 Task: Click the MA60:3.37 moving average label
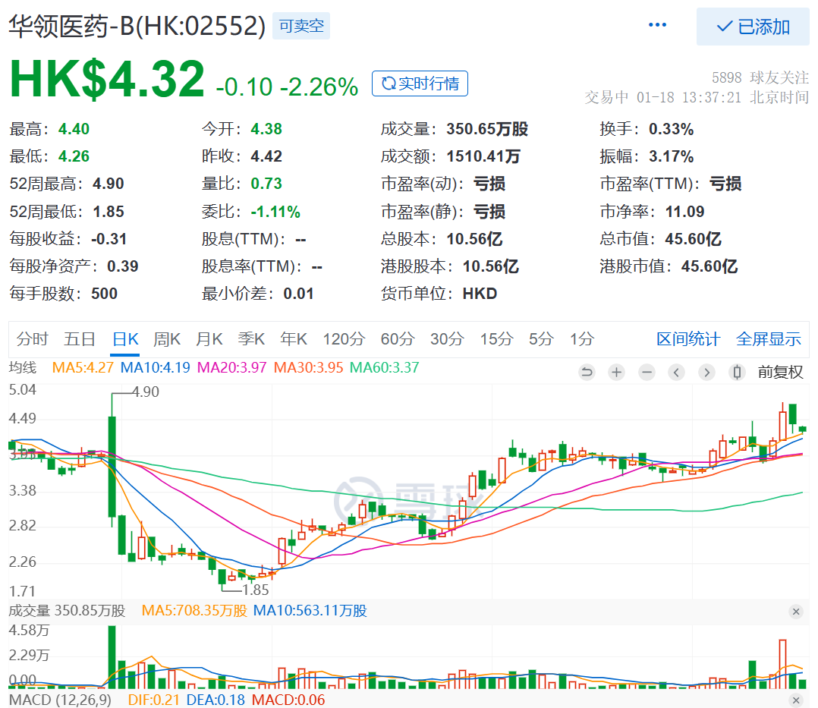pyautogui.click(x=384, y=367)
